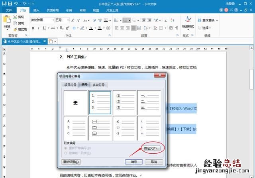Expand the numbered list dropdown arrow
255x178 pixels.
coord(129,20)
